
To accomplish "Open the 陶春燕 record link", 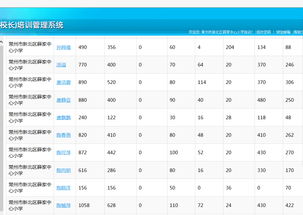I will click(x=64, y=135).
